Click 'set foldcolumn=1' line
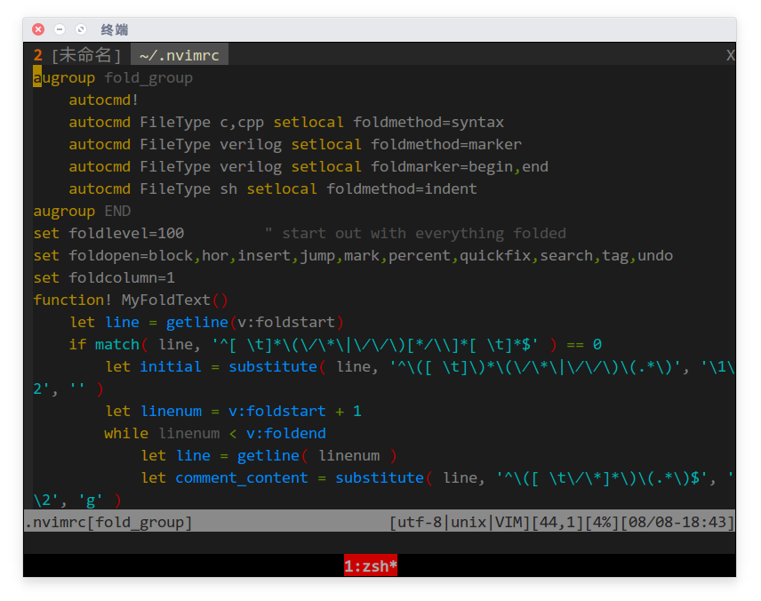This screenshot has width=761, height=601. 104,278
